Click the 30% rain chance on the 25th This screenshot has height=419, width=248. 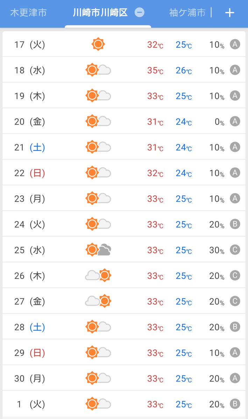pos(217,250)
